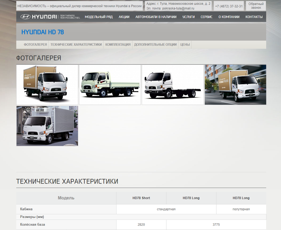281x230 pixels.
Task: Click the Обратный звонок button
Action: coord(256,6)
